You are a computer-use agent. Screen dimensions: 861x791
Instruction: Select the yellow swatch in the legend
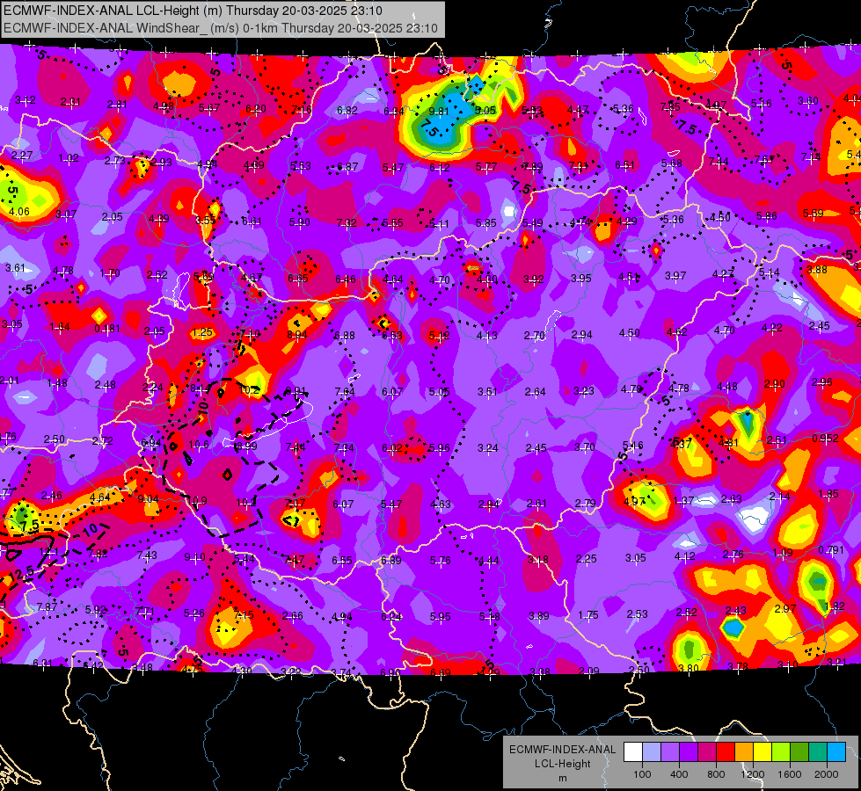point(762,752)
